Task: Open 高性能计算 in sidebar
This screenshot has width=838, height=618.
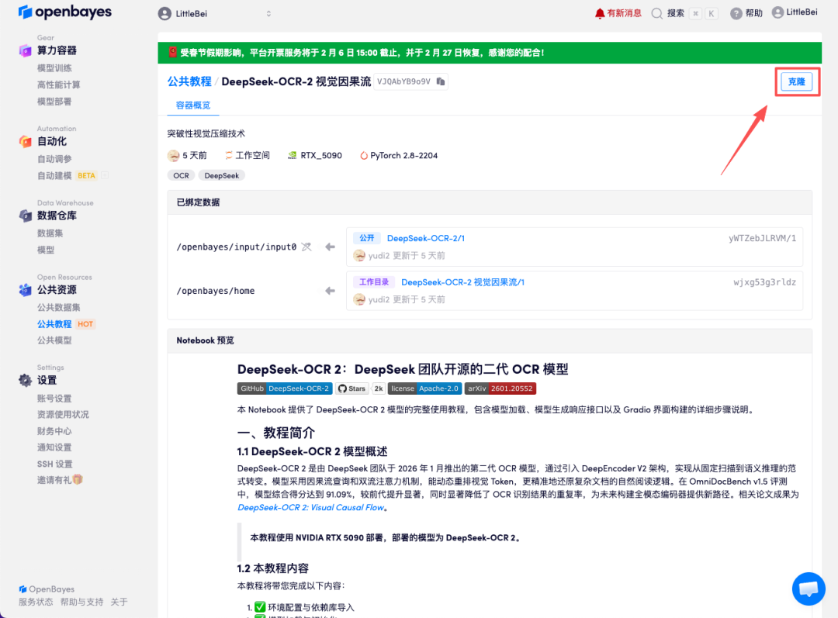Action: [x=59, y=85]
